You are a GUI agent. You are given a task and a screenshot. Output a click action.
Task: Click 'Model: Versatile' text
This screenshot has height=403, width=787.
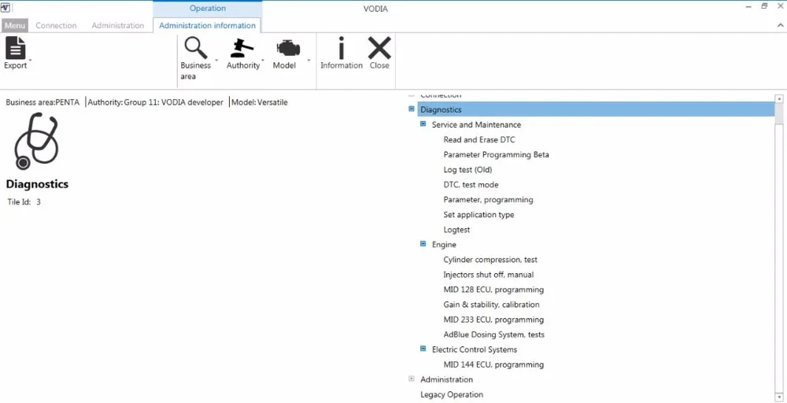pyautogui.click(x=260, y=102)
